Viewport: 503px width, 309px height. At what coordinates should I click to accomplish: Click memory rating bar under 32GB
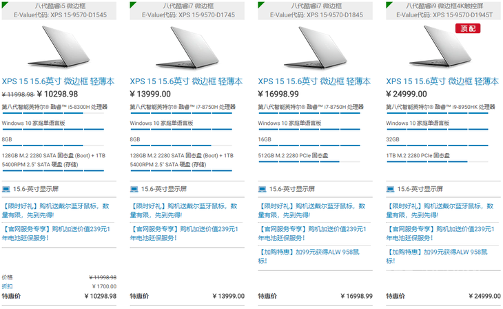(x=438, y=146)
